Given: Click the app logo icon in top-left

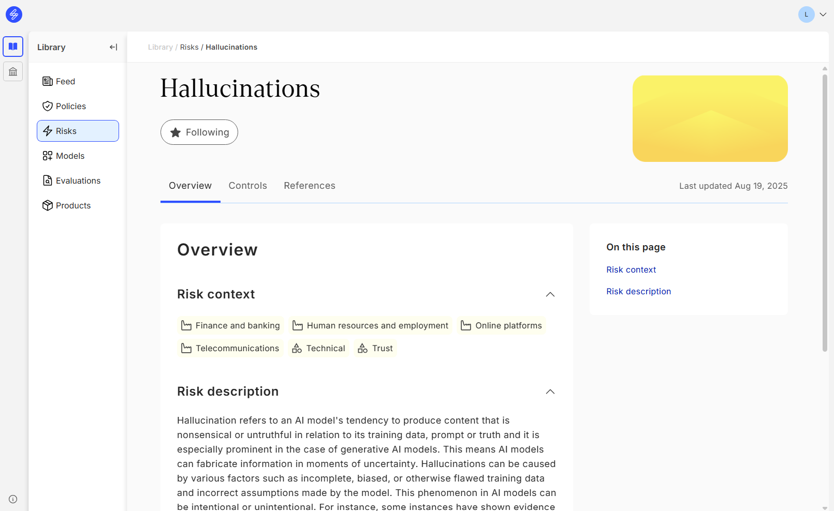Looking at the screenshot, I should pos(14,14).
